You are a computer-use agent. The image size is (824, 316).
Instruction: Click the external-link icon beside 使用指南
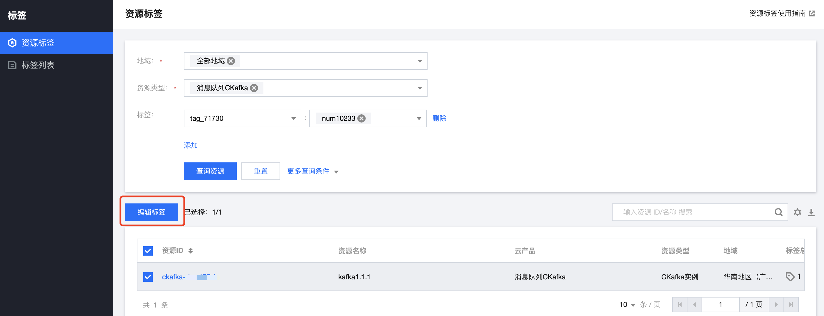pos(812,13)
